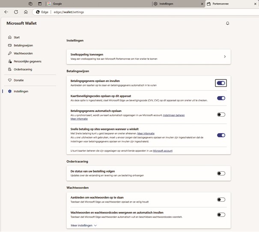Close the Instellingen tab
This screenshot has width=259, height=232.
[202, 4]
